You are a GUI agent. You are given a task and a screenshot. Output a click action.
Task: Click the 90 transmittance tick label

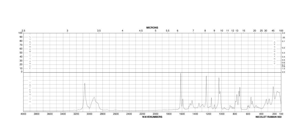[21, 37]
